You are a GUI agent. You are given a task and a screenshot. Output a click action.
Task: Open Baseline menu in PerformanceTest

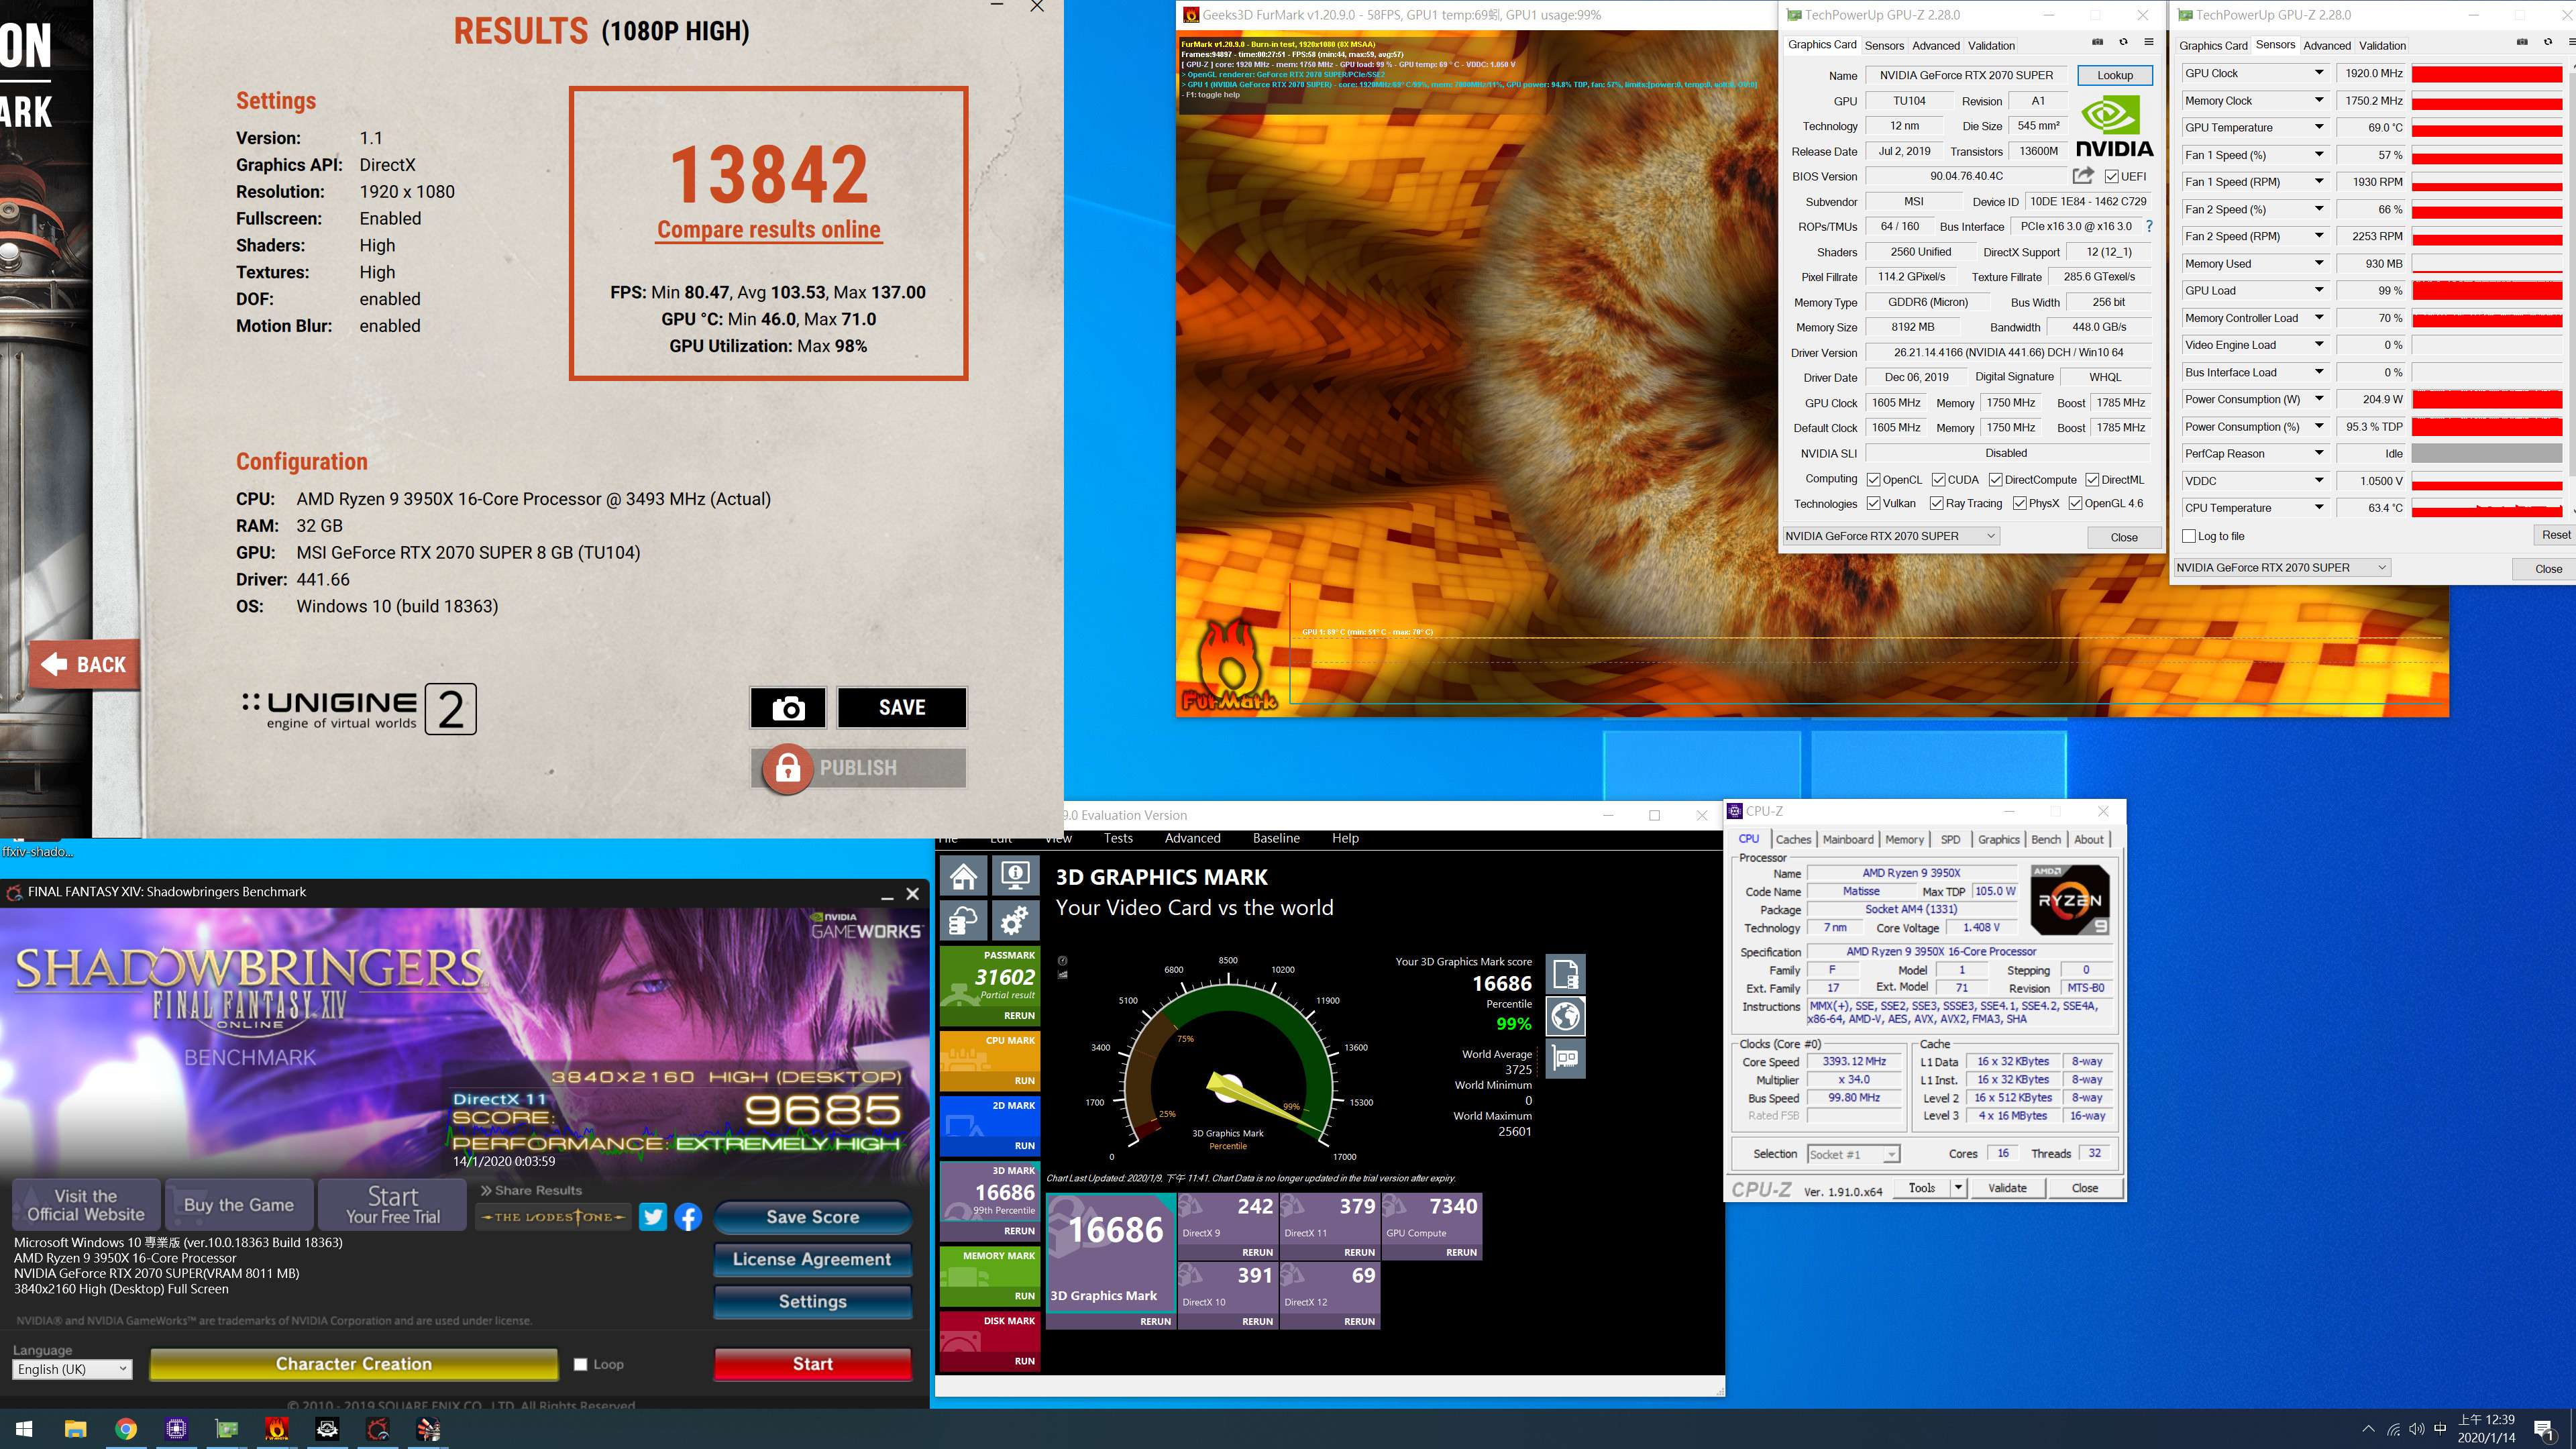coord(1276,838)
